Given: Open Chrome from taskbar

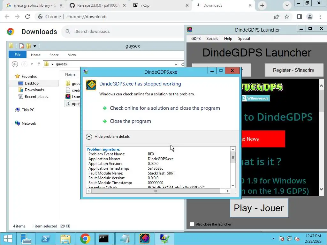Looking at the screenshot, I should [x=85, y=239].
